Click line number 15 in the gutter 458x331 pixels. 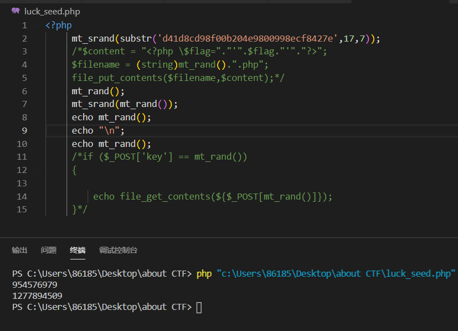coord(22,210)
